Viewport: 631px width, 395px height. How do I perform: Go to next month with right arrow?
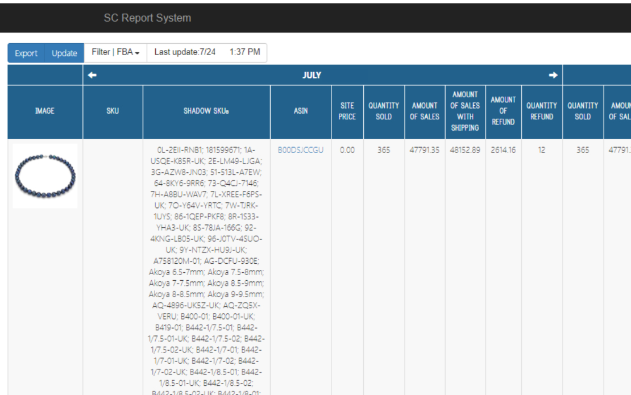(x=553, y=75)
